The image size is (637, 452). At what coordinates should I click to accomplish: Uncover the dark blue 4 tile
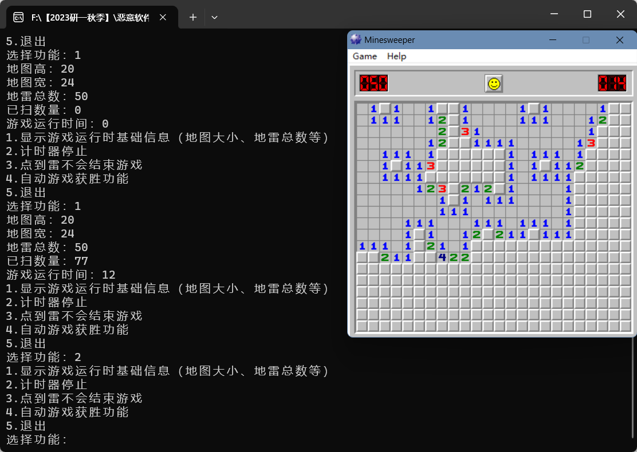pyautogui.click(x=442, y=257)
